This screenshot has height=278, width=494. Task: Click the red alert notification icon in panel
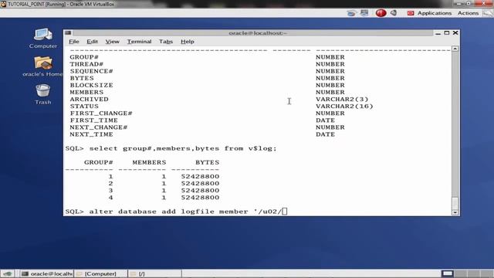click(x=381, y=13)
